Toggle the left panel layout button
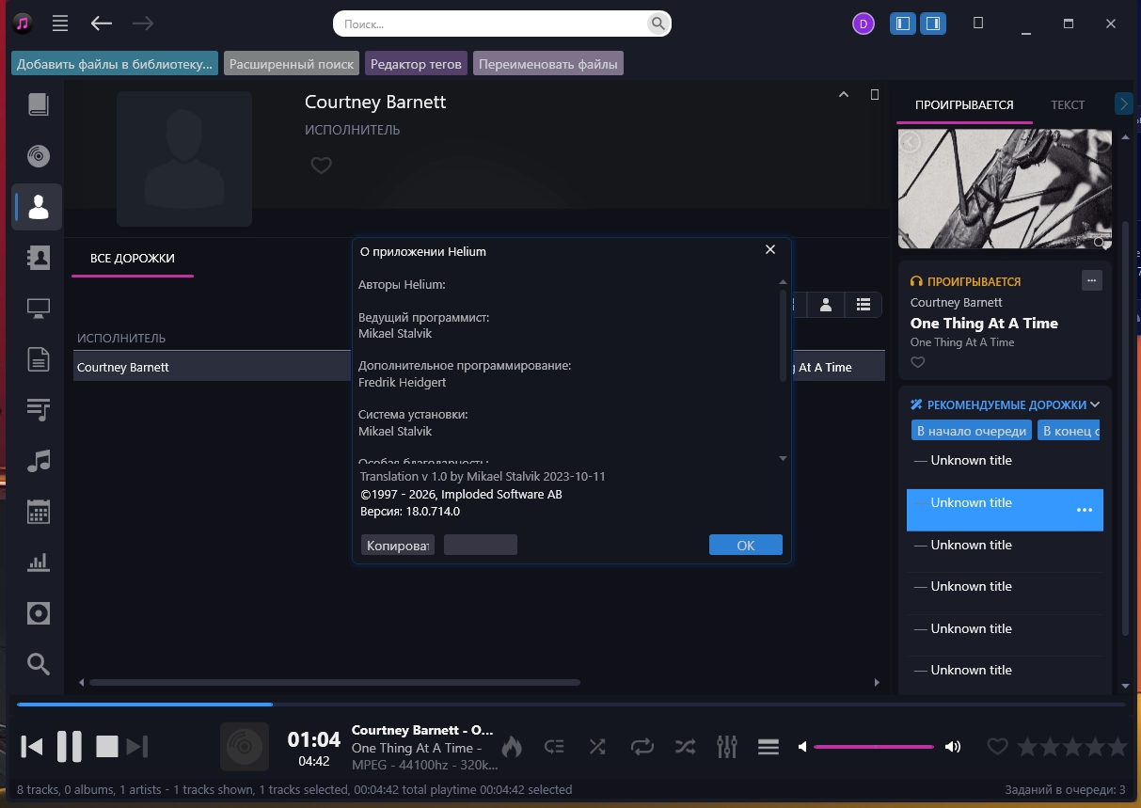This screenshot has height=808, width=1141. click(903, 24)
